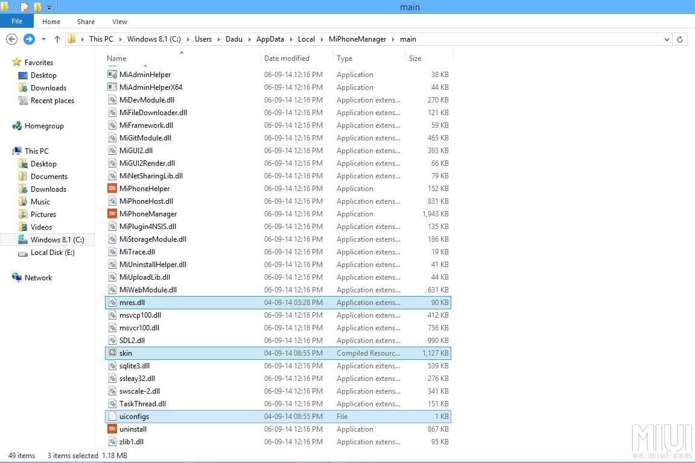Expand the chevron after Local breadcrumb
Viewport: 695px width, 463px height.
click(x=322, y=39)
